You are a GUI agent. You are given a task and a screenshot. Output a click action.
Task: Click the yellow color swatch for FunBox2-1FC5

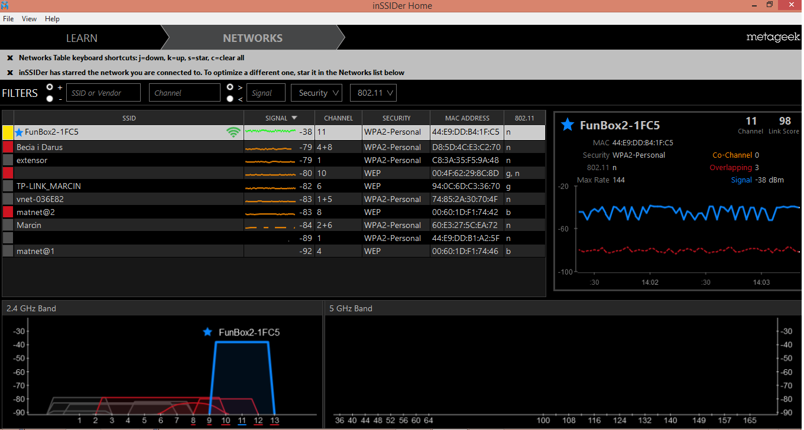pos(8,132)
